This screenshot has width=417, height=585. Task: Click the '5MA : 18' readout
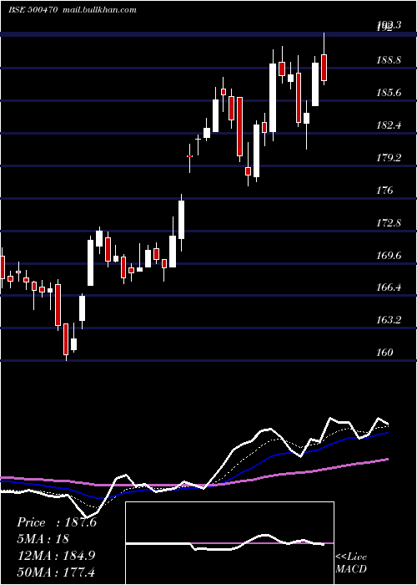[x=43, y=539]
